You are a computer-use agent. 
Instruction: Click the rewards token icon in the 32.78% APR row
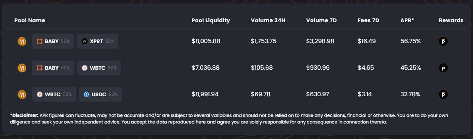[x=443, y=94]
